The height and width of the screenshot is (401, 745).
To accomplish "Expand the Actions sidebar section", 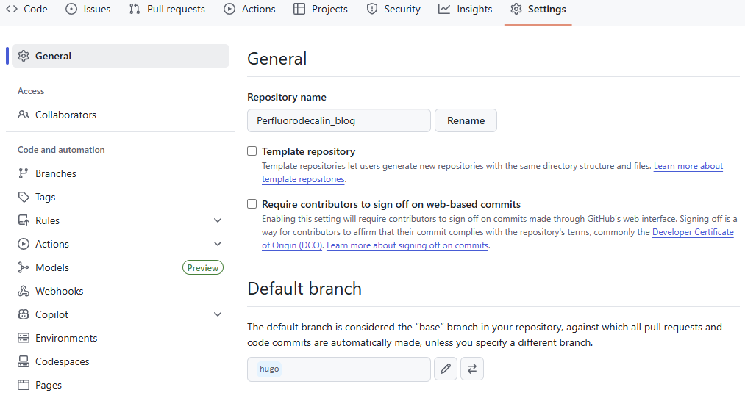I will pyautogui.click(x=217, y=244).
